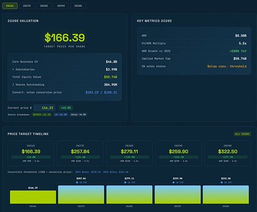Click the Other shares breakdown chip
The image size is (257, 212).
point(79,115)
